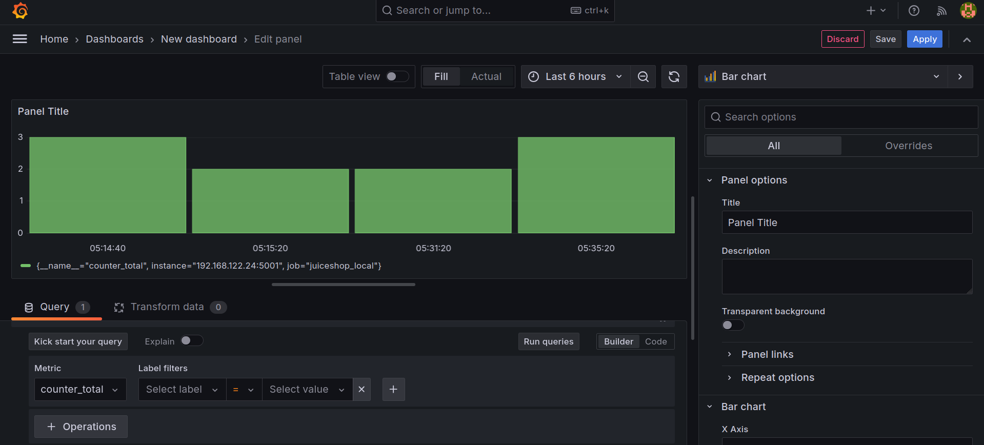Screen dimensions: 984x445
Task: Click the Grafana logo icon
Action: (x=20, y=11)
